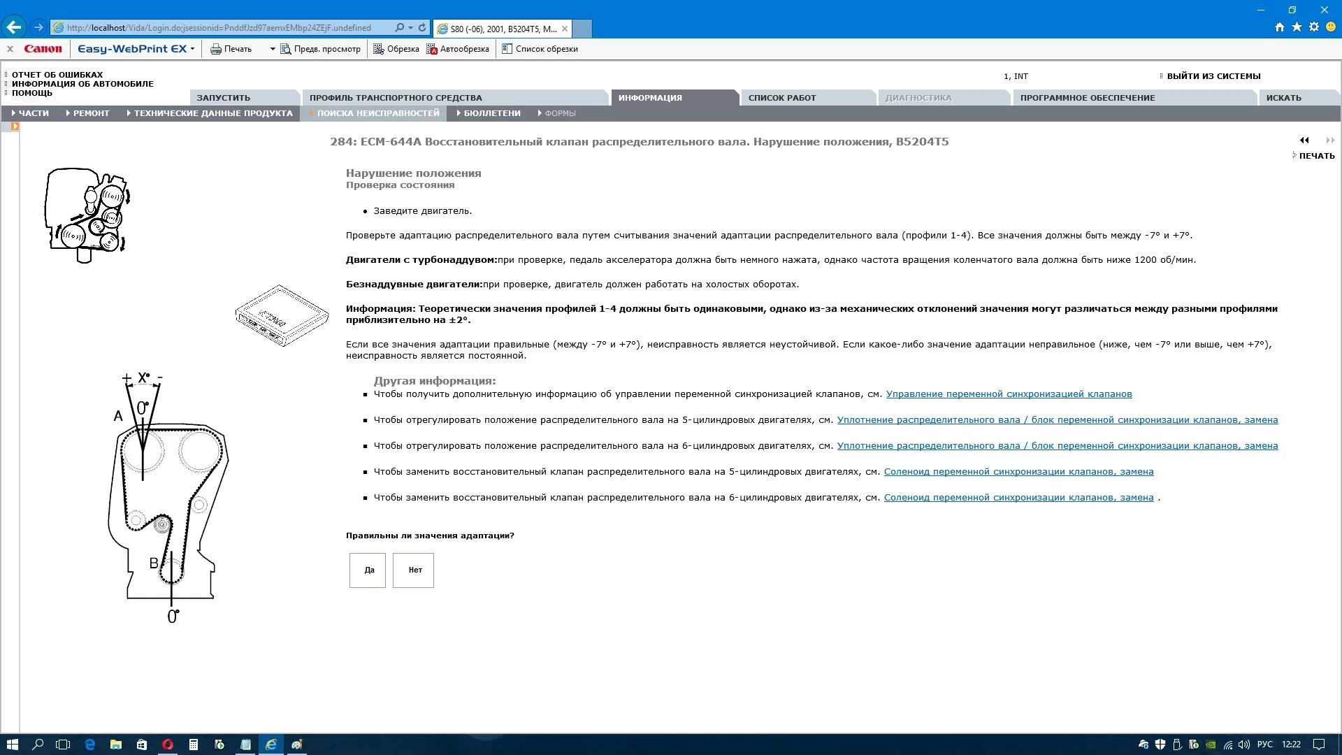Select the БЮЛЛЕТЕНИ submenu item
Viewport: 1342px width, 755px height.
[491, 113]
